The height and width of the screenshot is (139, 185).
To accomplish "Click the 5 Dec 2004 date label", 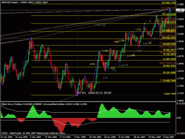I will coord(36,137).
